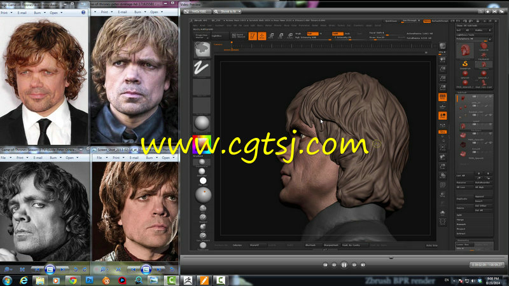Click the Actual size icon on right shelf
Viewport: 509px width, 286px height.
click(x=442, y=78)
